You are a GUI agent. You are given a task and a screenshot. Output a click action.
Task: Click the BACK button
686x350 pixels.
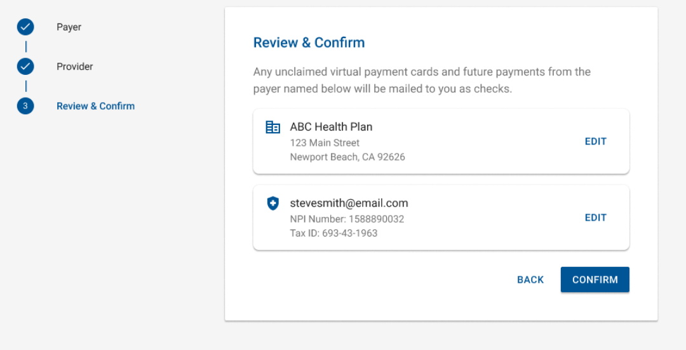pos(530,280)
